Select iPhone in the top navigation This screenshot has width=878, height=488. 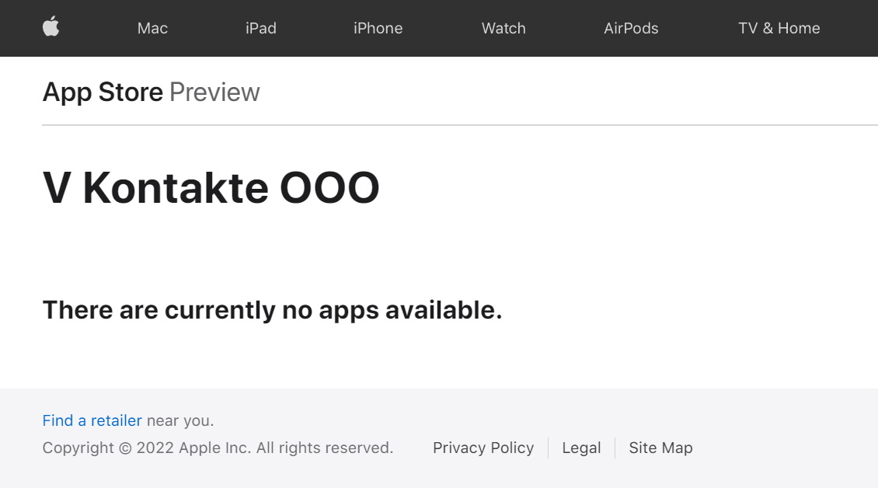378,28
